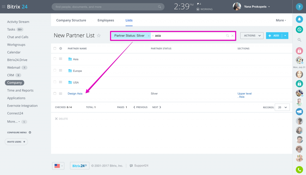This screenshot has height=175, width=306.
Task: Switch to Company Structure tab
Action: click(71, 20)
